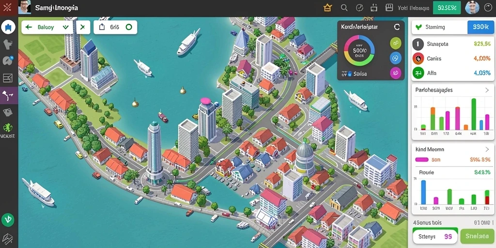This screenshot has height=248, width=496.
Task: Click the green 925E% button in top bar
Action: click(447, 8)
